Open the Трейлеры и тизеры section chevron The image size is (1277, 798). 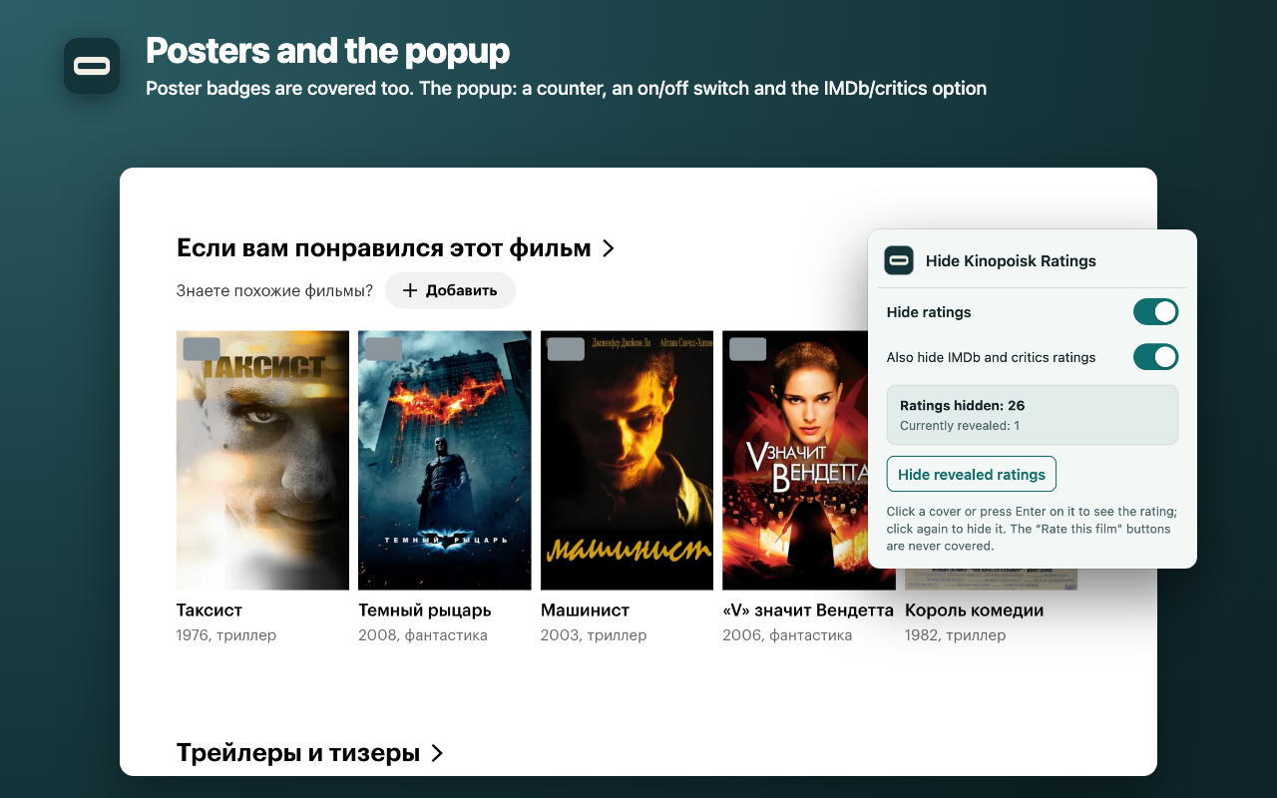[436, 753]
